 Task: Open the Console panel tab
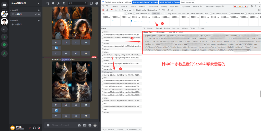[x=124, y=6]
